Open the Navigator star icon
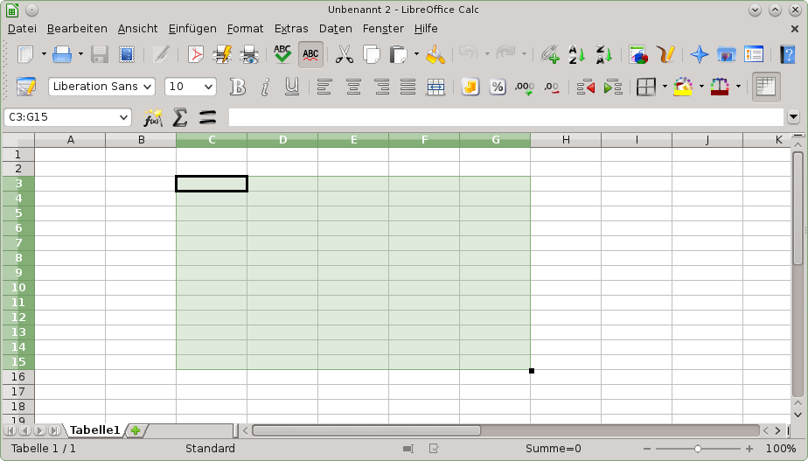The image size is (808, 461). click(x=699, y=54)
